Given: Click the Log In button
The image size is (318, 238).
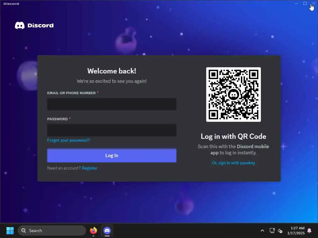Looking at the screenshot, I should (112, 156).
